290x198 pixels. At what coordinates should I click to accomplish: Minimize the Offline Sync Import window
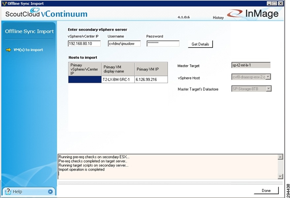point(269,3)
